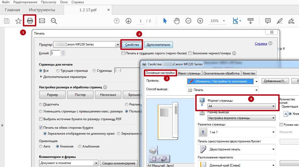Open the 'Просмотр' menu
The image size is (299, 167).
[48, 2]
